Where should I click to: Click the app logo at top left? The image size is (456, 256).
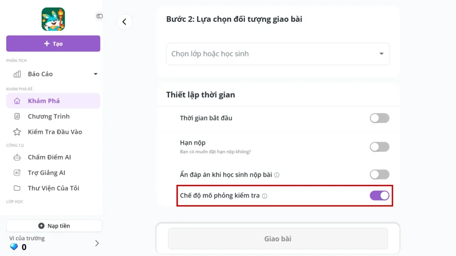point(53,20)
